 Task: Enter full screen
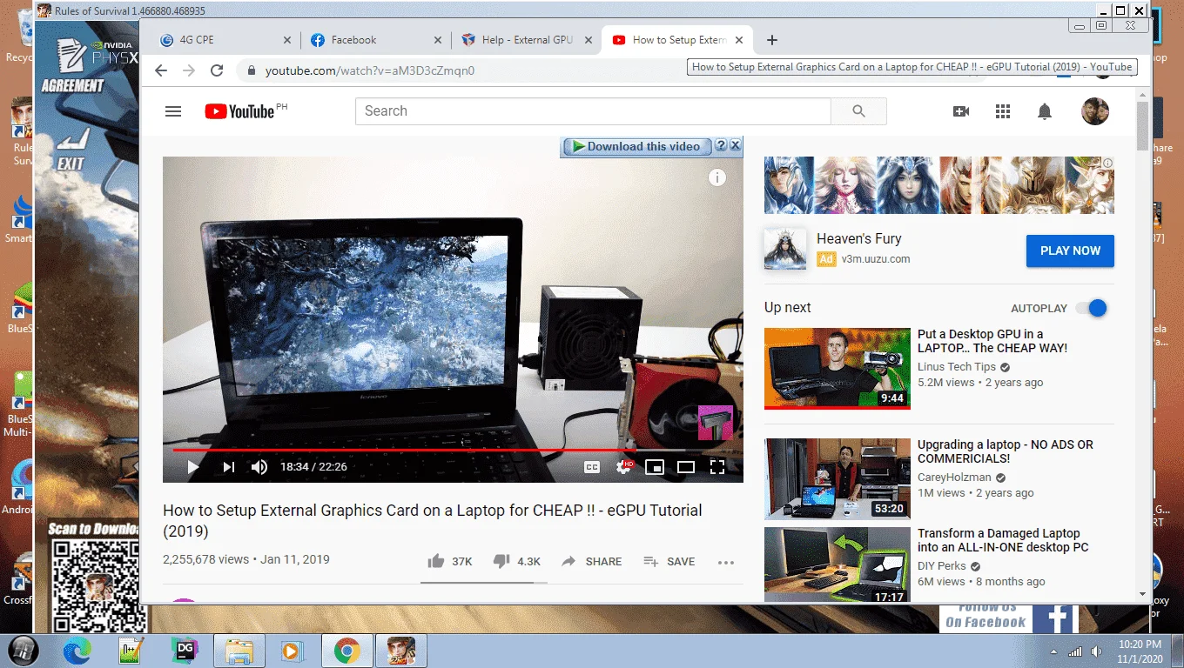[x=717, y=467]
